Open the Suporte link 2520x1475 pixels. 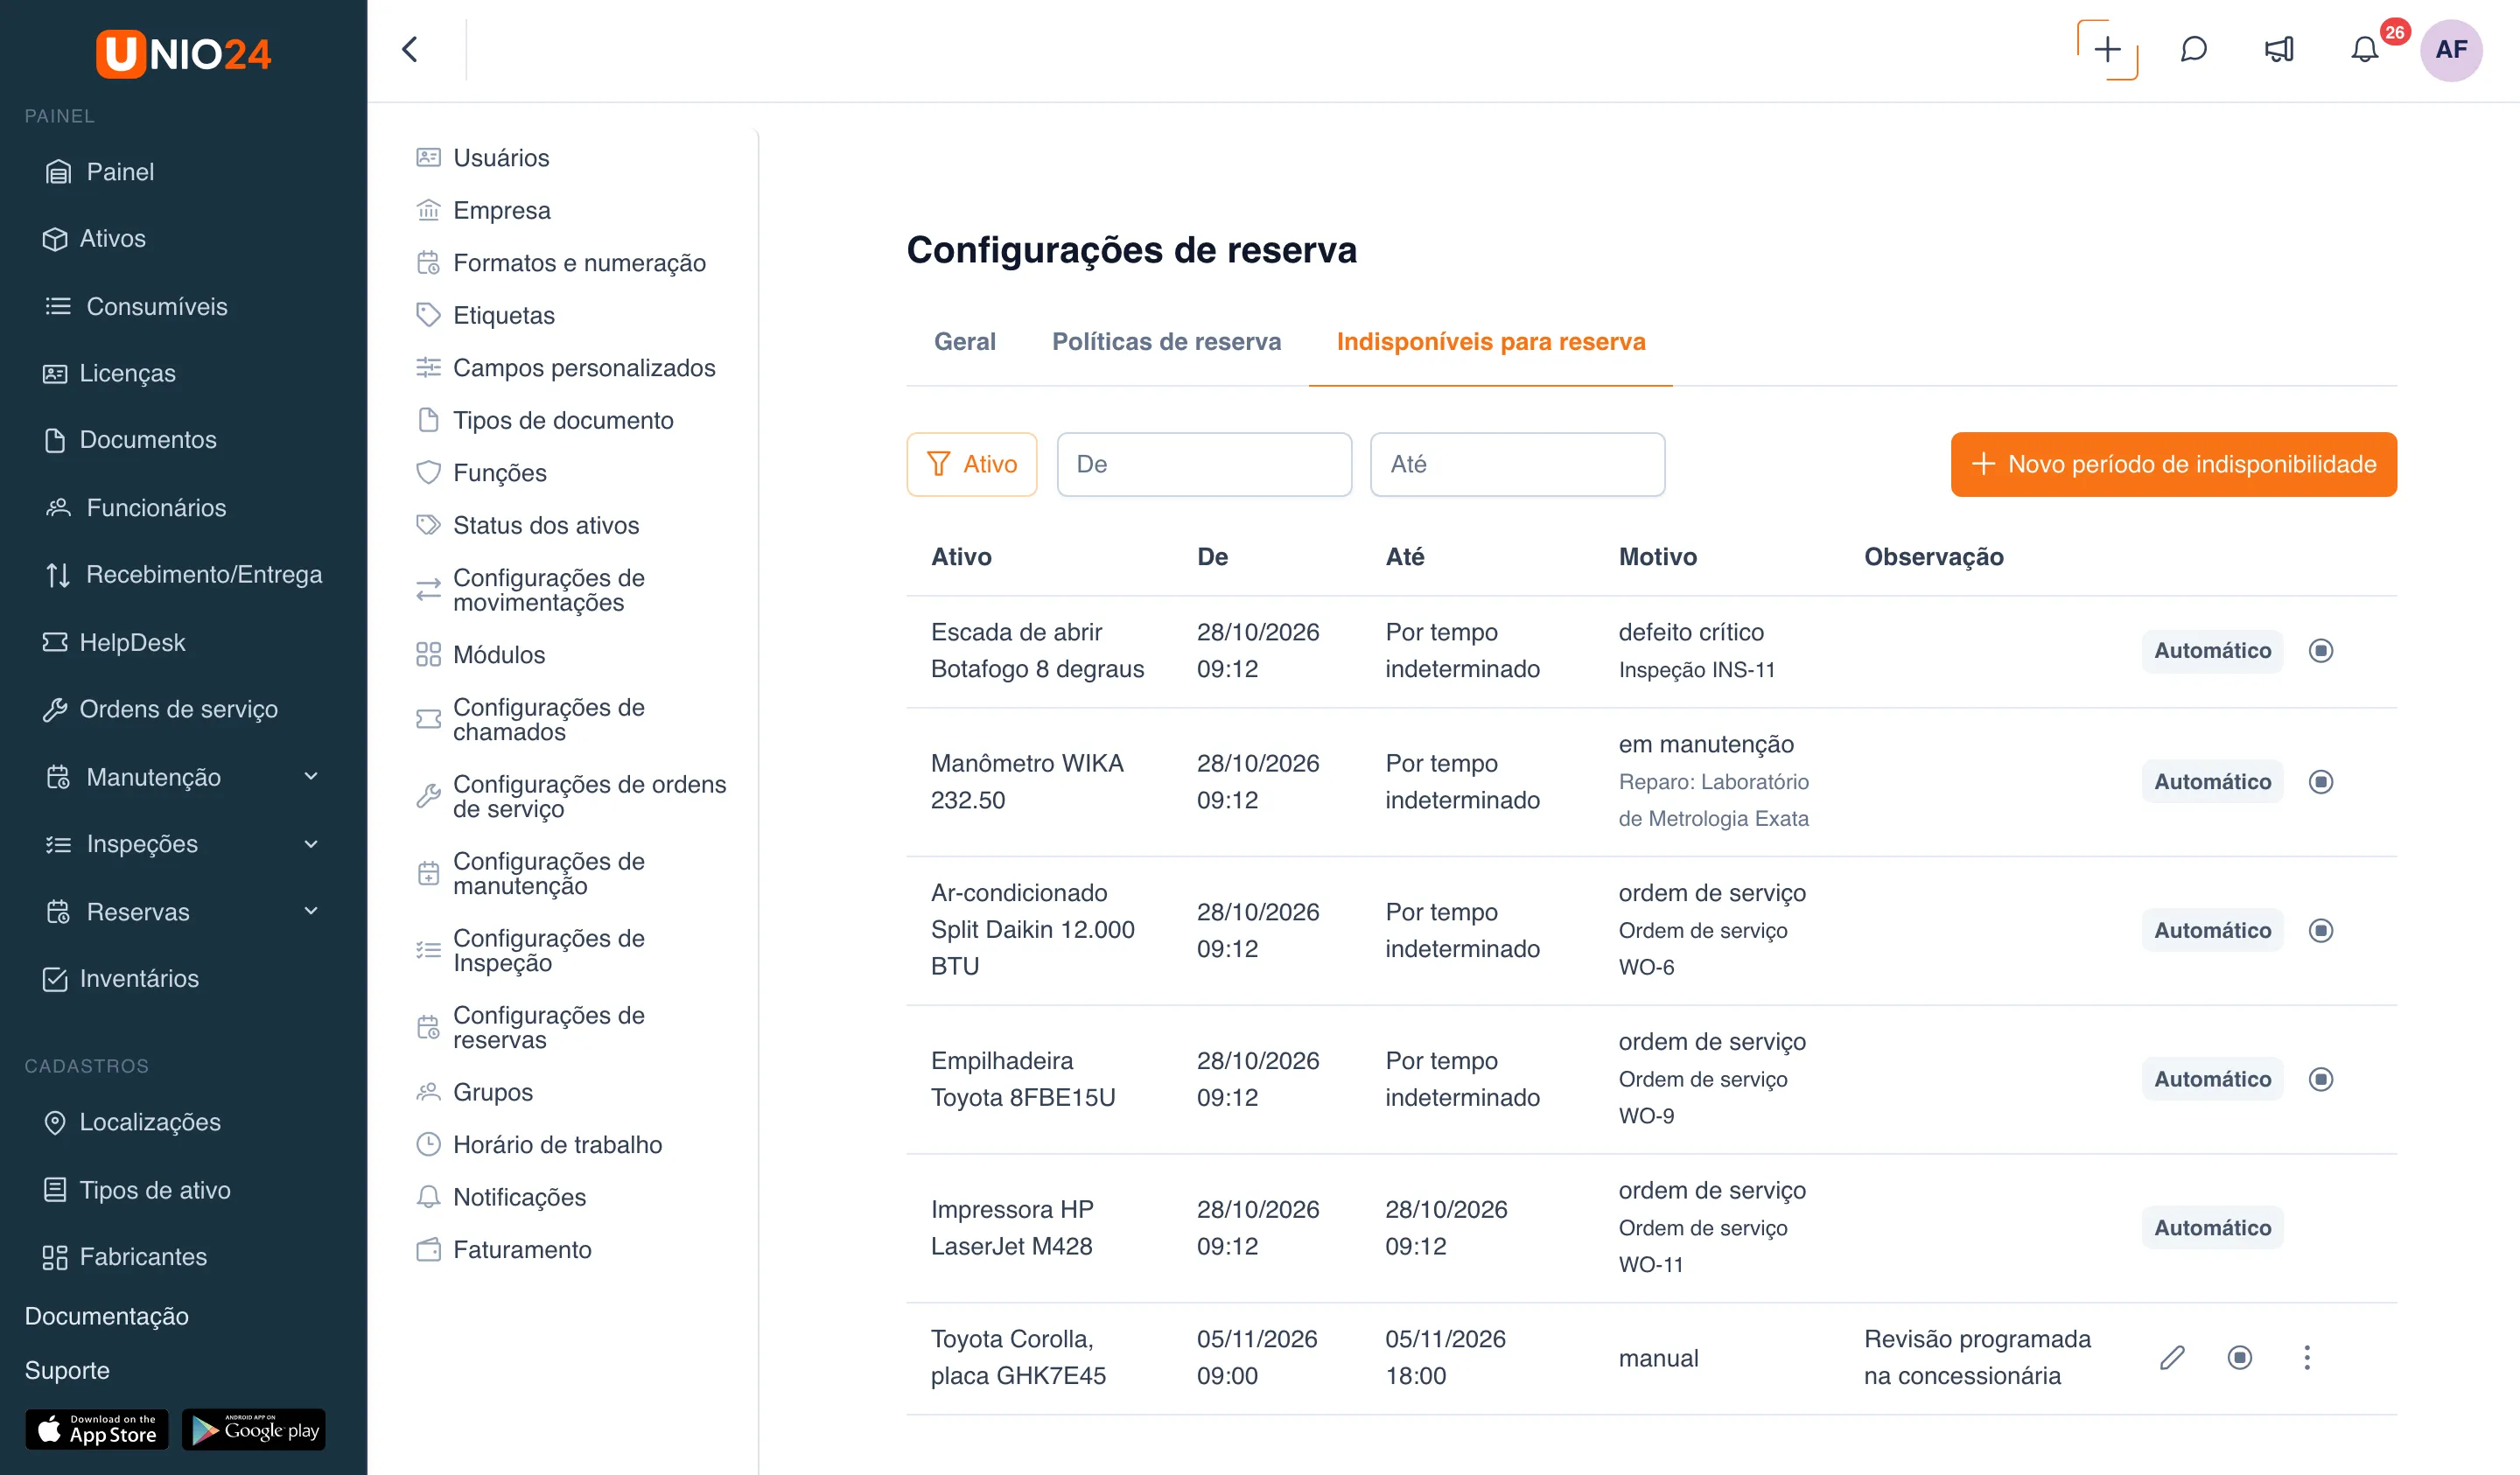67,1370
